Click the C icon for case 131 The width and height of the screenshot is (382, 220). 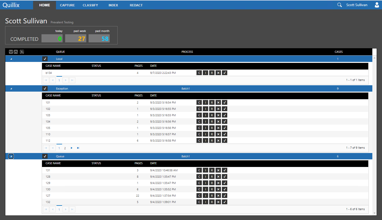pos(199,170)
